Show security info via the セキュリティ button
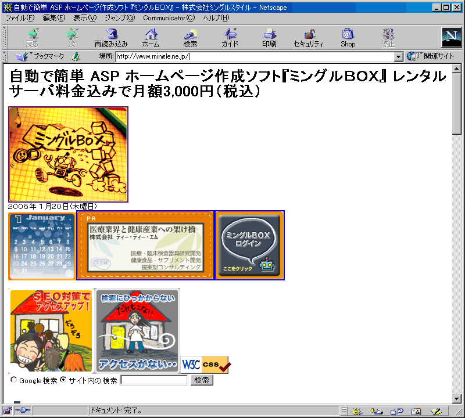Image resolution: width=465 pixels, height=418 pixels. pyautogui.click(x=309, y=38)
